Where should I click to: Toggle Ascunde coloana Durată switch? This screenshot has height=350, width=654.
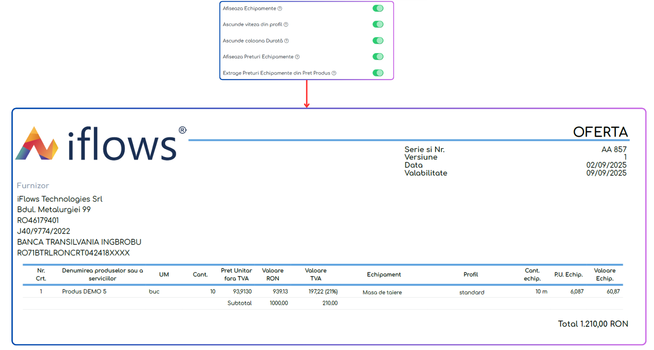click(378, 40)
